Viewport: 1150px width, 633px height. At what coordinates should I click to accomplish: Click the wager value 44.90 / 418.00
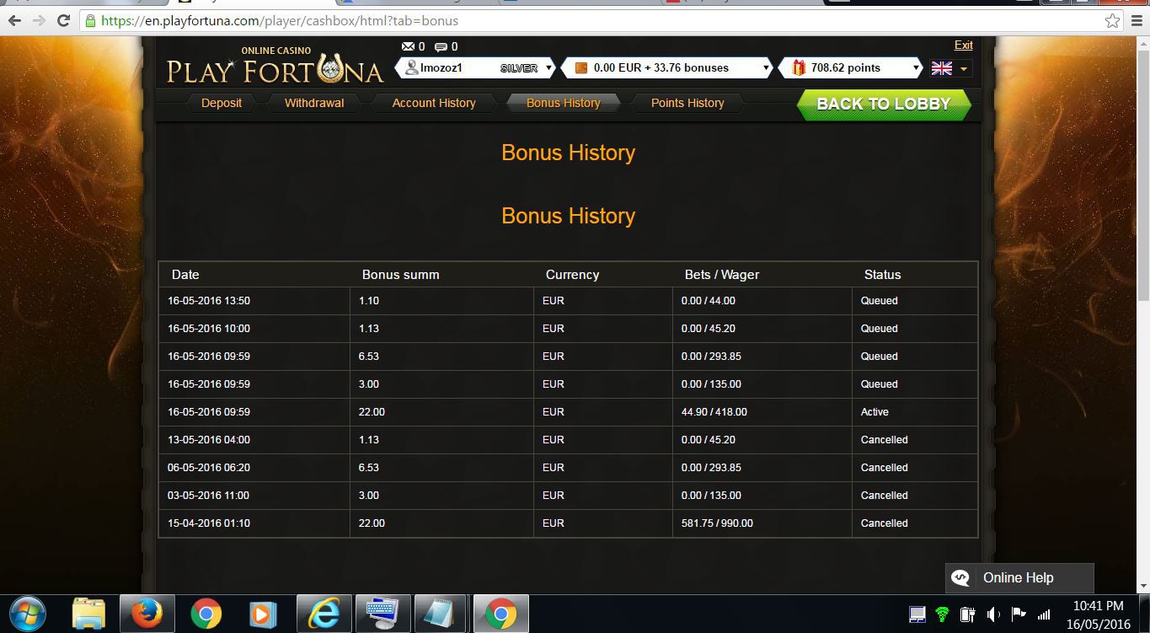[x=714, y=412]
